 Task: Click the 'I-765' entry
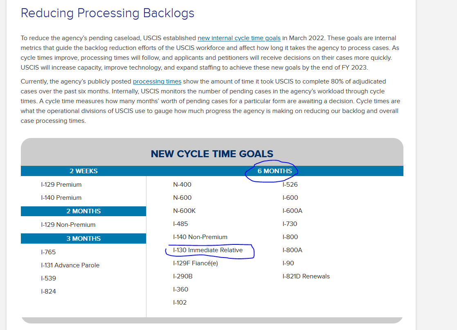click(x=48, y=252)
